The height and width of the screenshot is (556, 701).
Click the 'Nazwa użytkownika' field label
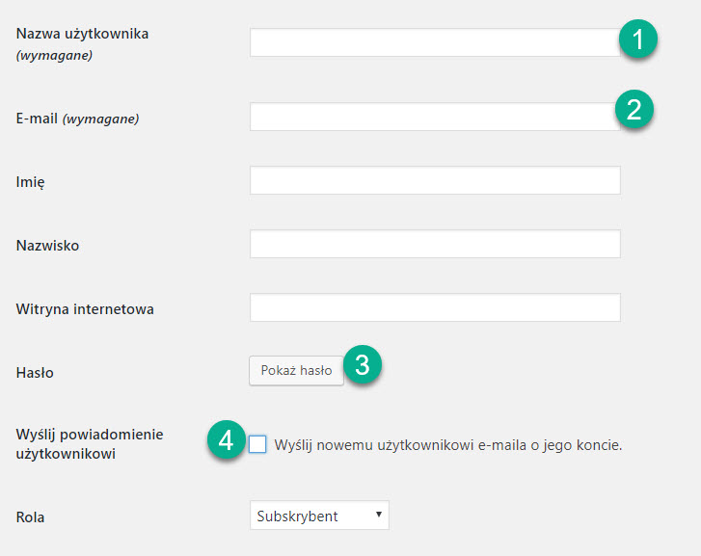coord(82,35)
